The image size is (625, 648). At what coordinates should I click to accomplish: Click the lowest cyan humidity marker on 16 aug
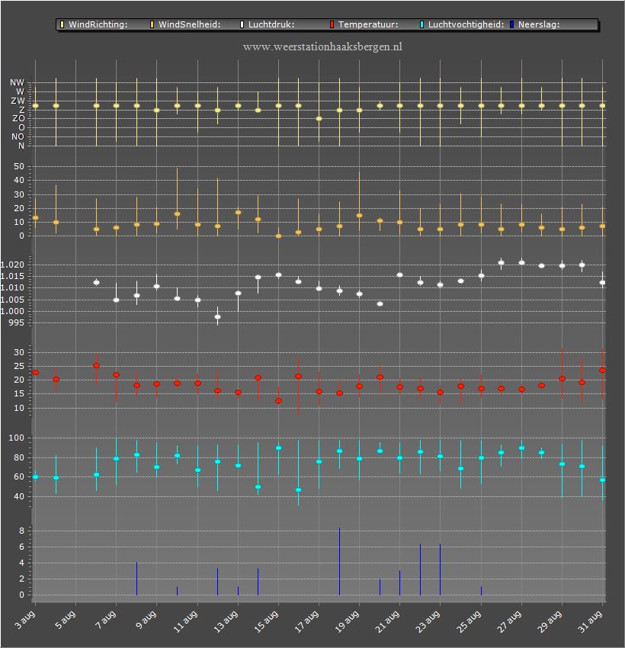pyautogui.click(x=298, y=490)
